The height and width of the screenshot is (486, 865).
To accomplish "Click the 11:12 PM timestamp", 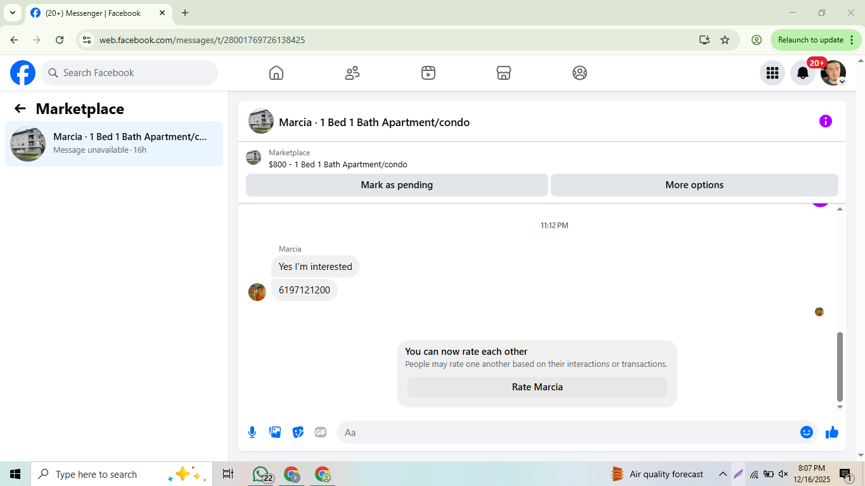I will 554,226.
